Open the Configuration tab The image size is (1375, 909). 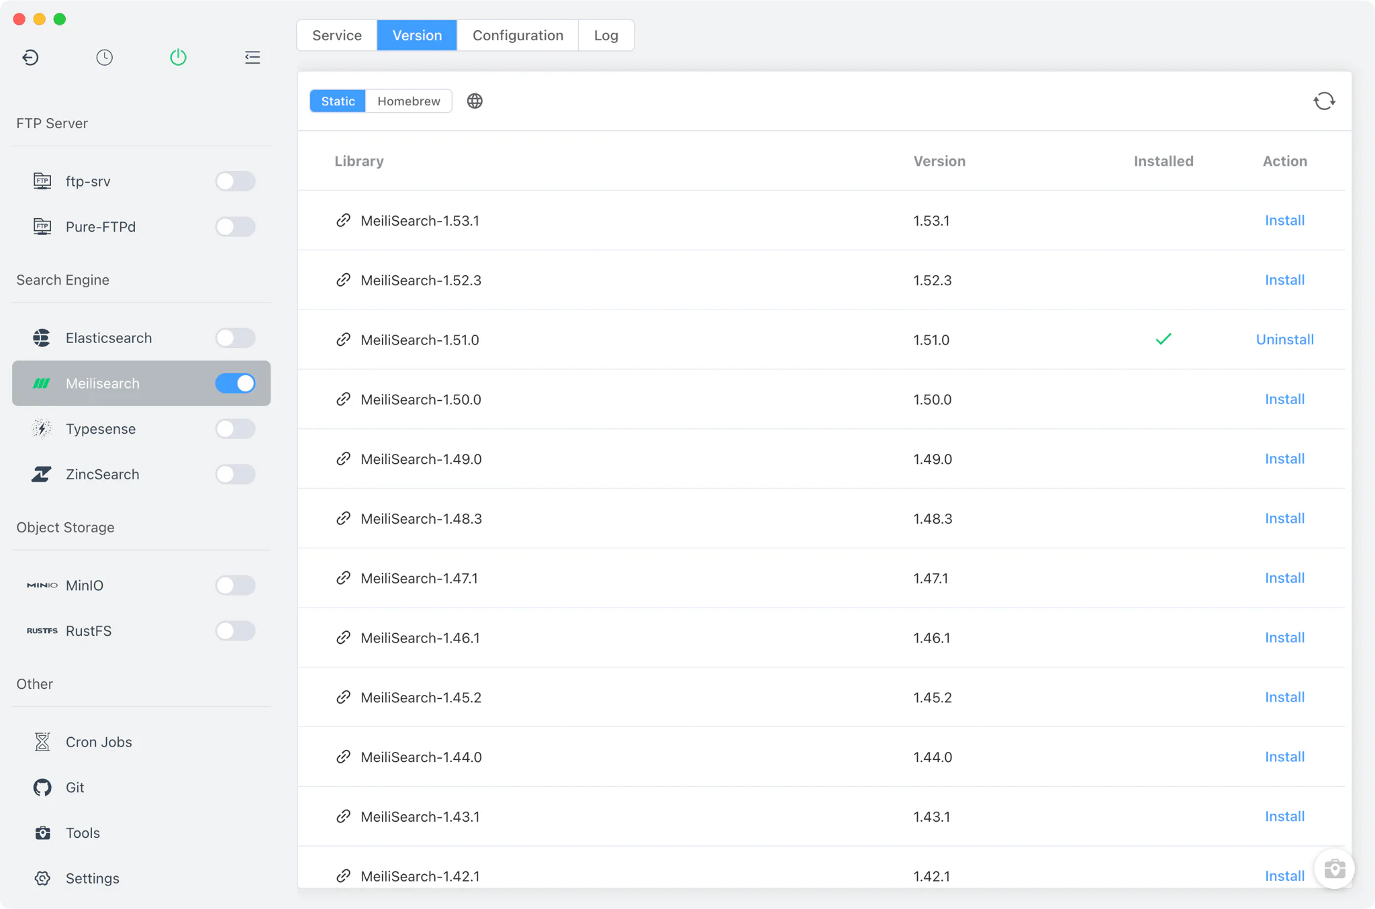pyautogui.click(x=518, y=35)
